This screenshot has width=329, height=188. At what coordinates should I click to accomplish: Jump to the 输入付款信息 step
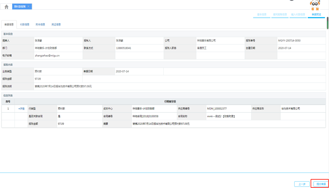coord(298,15)
